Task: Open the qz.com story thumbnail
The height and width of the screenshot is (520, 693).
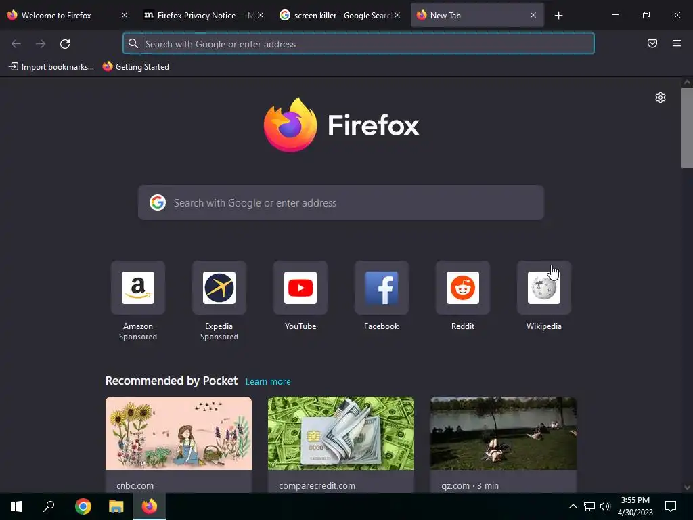Action: [x=504, y=433]
